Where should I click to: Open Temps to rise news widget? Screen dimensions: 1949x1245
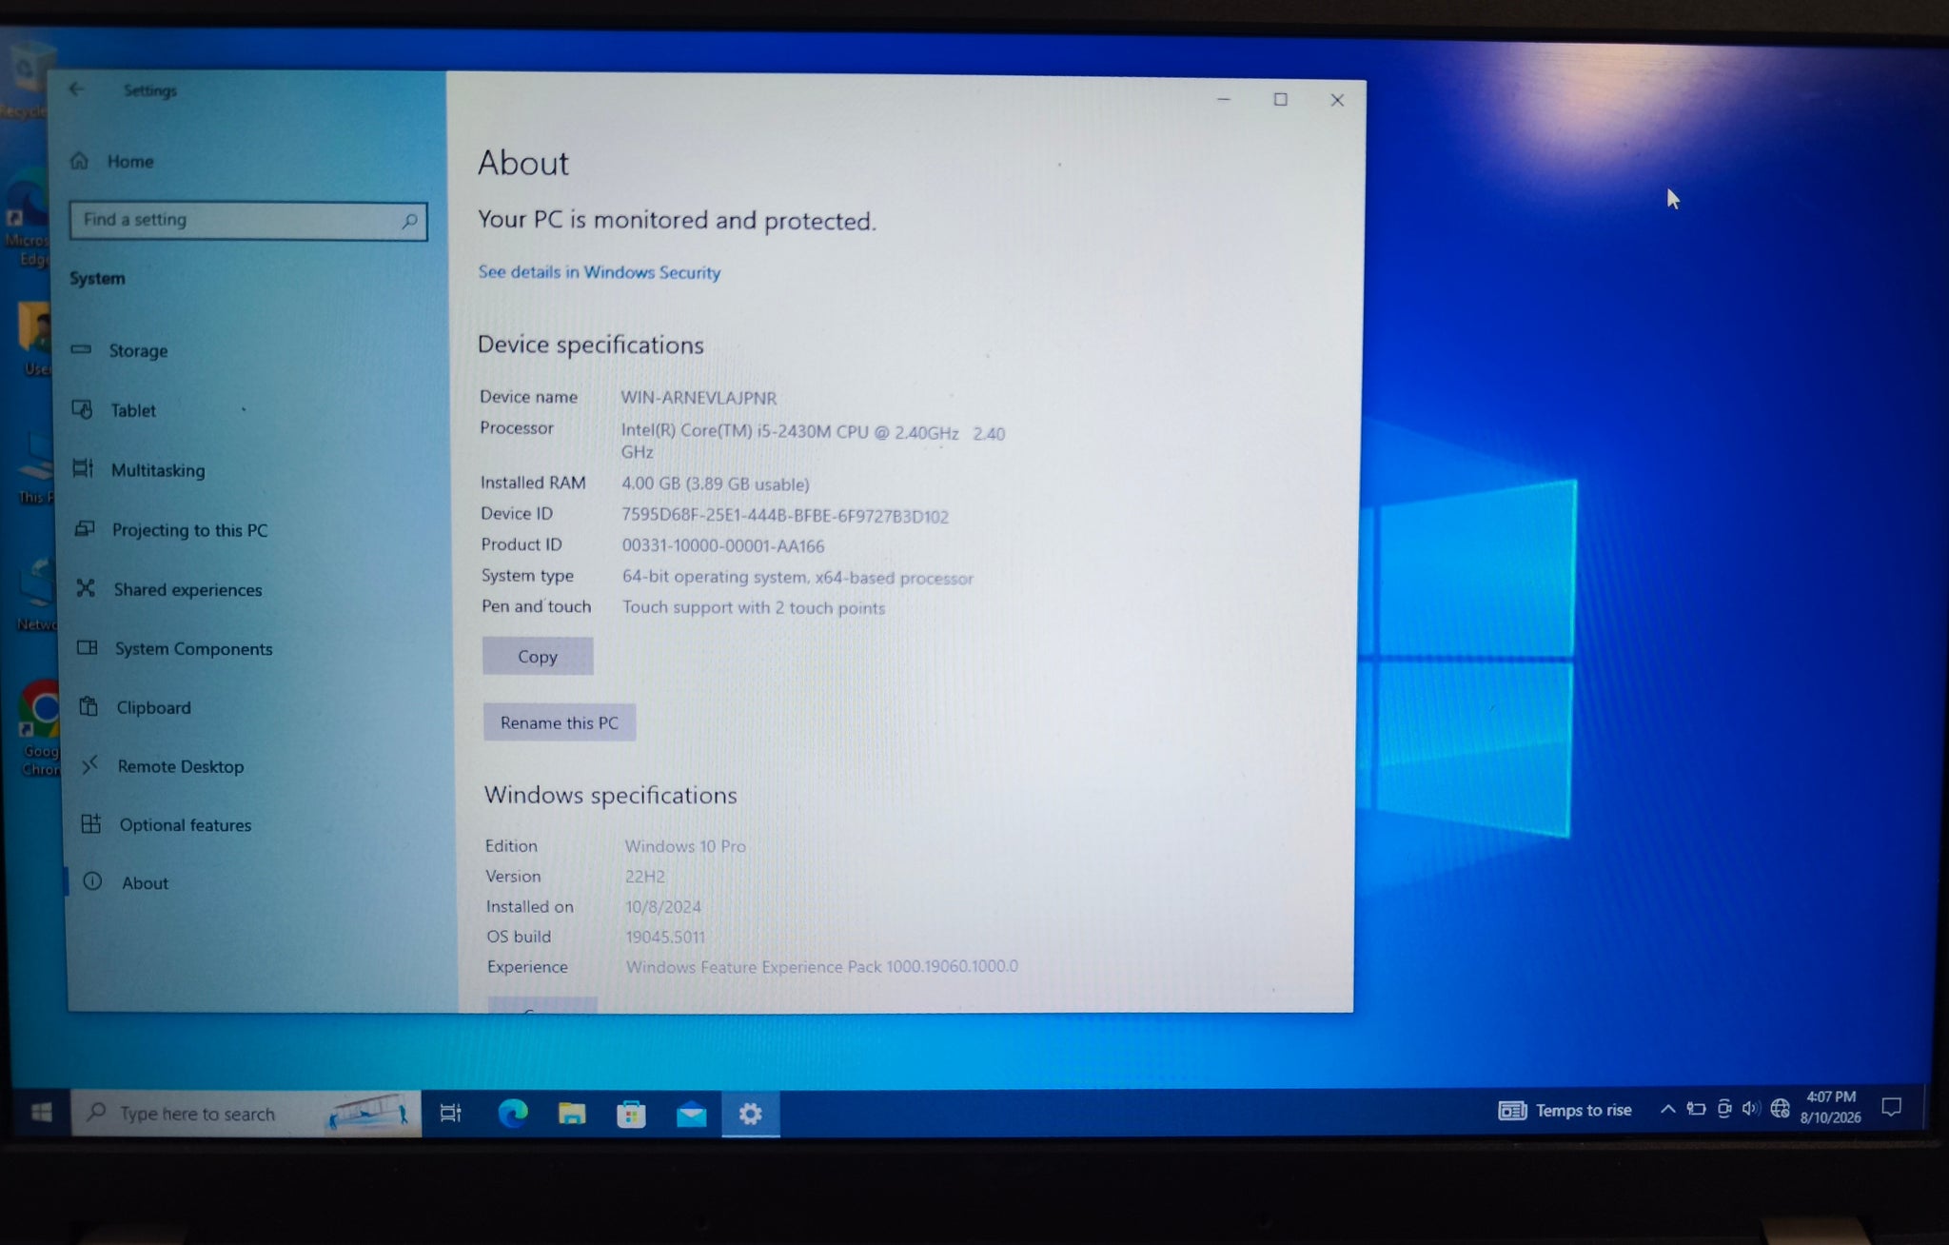coord(1565,1110)
